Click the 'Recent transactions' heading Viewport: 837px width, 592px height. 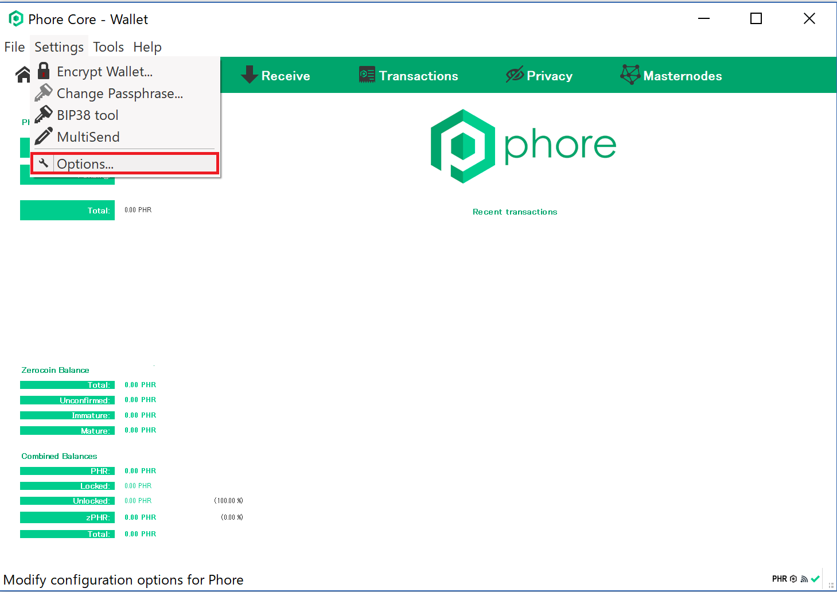[x=515, y=212]
